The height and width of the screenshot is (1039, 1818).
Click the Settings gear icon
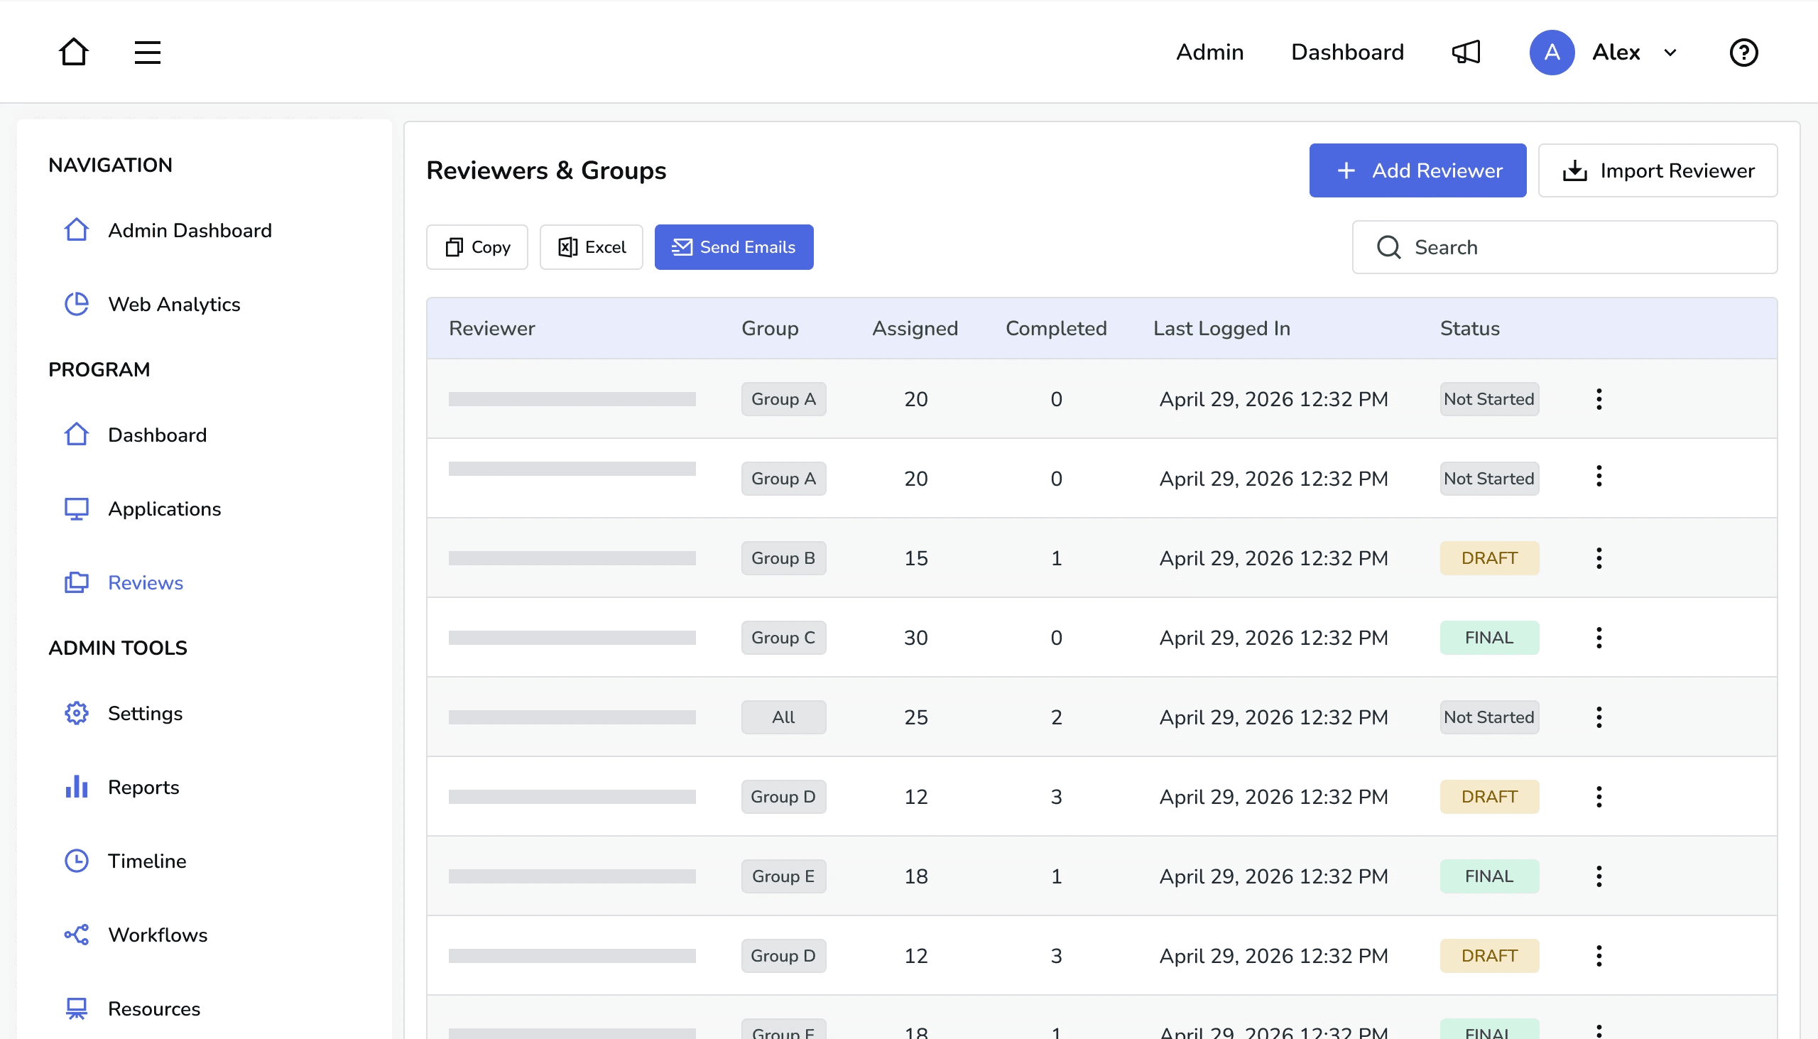(77, 713)
